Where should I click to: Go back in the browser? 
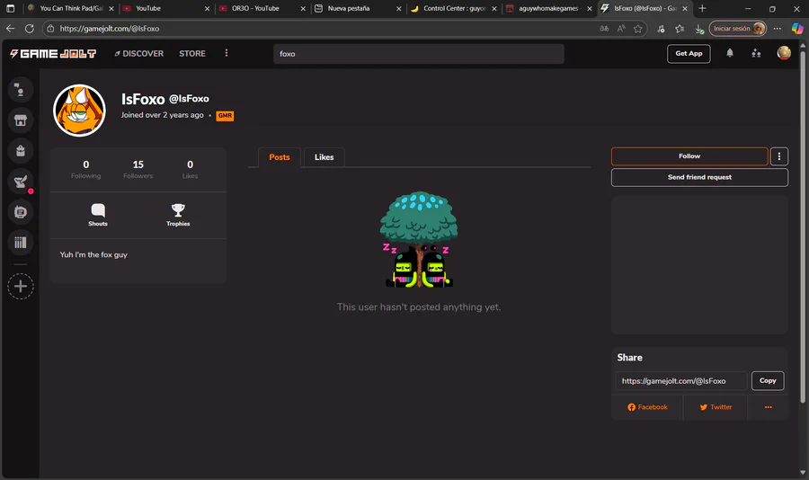pyautogui.click(x=10, y=29)
